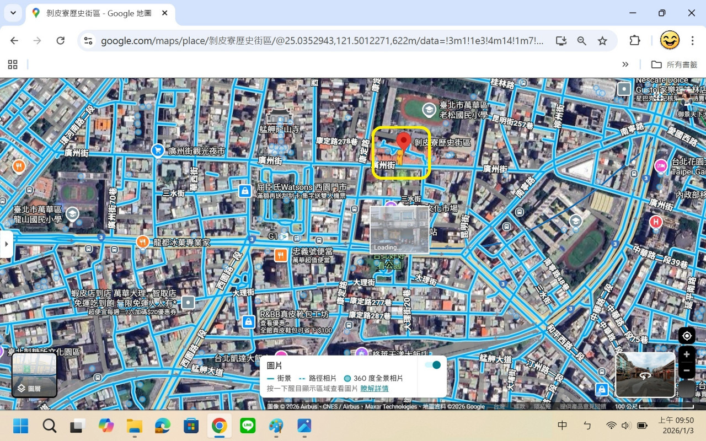The image size is (706, 441).
Task: Click the My Location crosshair button
Action: (687, 335)
